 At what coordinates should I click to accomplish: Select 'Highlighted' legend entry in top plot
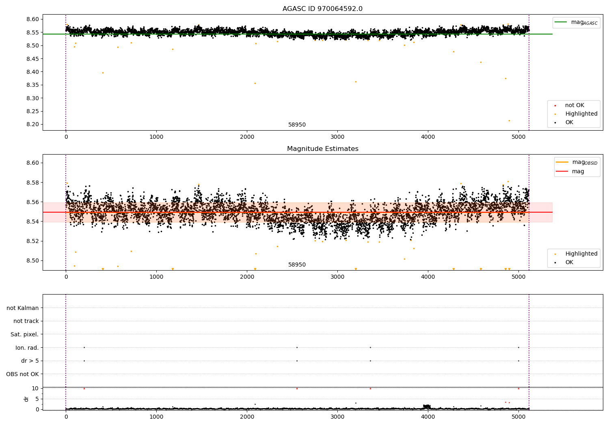pyautogui.click(x=581, y=114)
